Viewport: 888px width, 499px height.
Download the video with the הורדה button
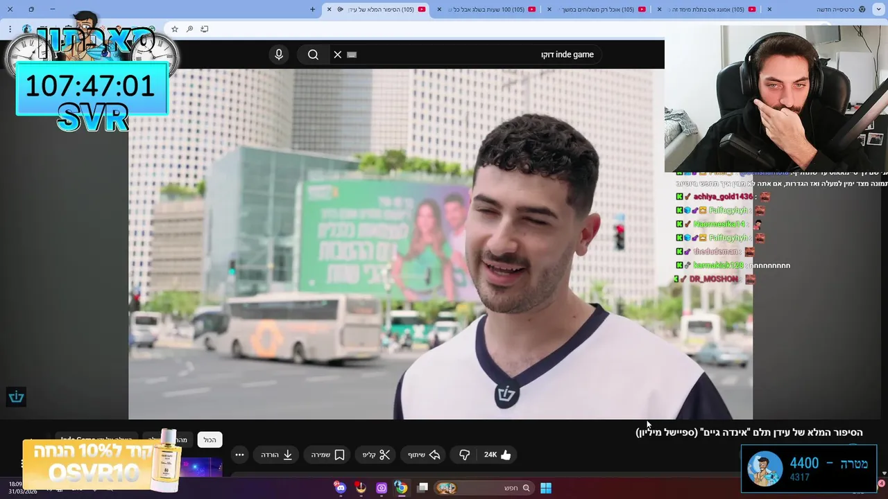(277, 455)
